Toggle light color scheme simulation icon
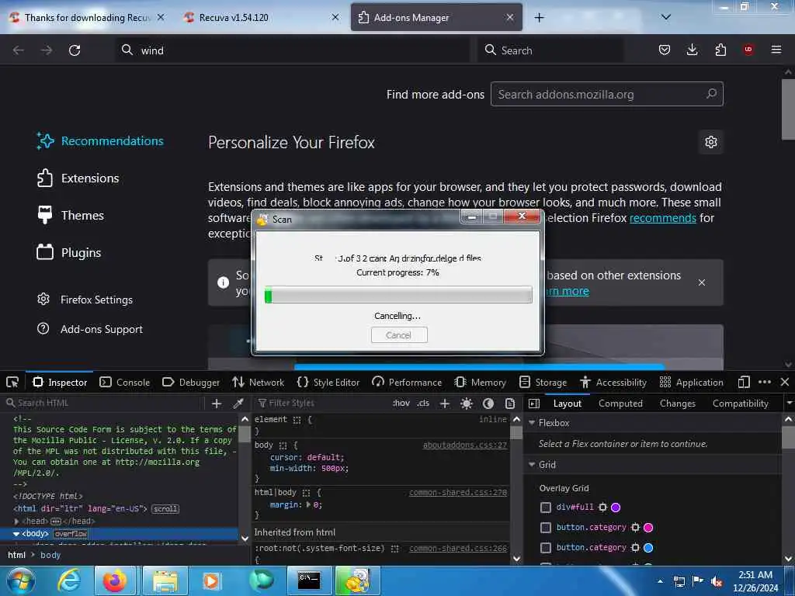The height and width of the screenshot is (596, 795). click(x=467, y=404)
